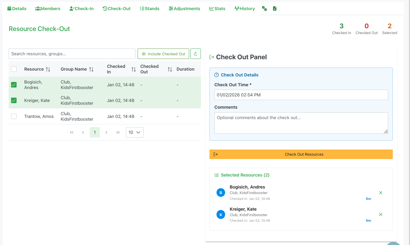The height and width of the screenshot is (245, 410).
Task: Remove Kreiger, Kate using the X icon
Action: [381, 215]
